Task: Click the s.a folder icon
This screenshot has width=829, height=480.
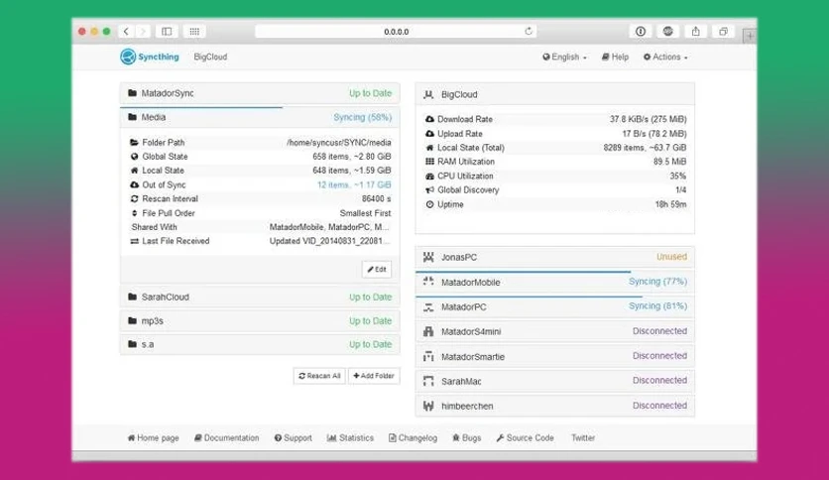Action: [x=132, y=344]
